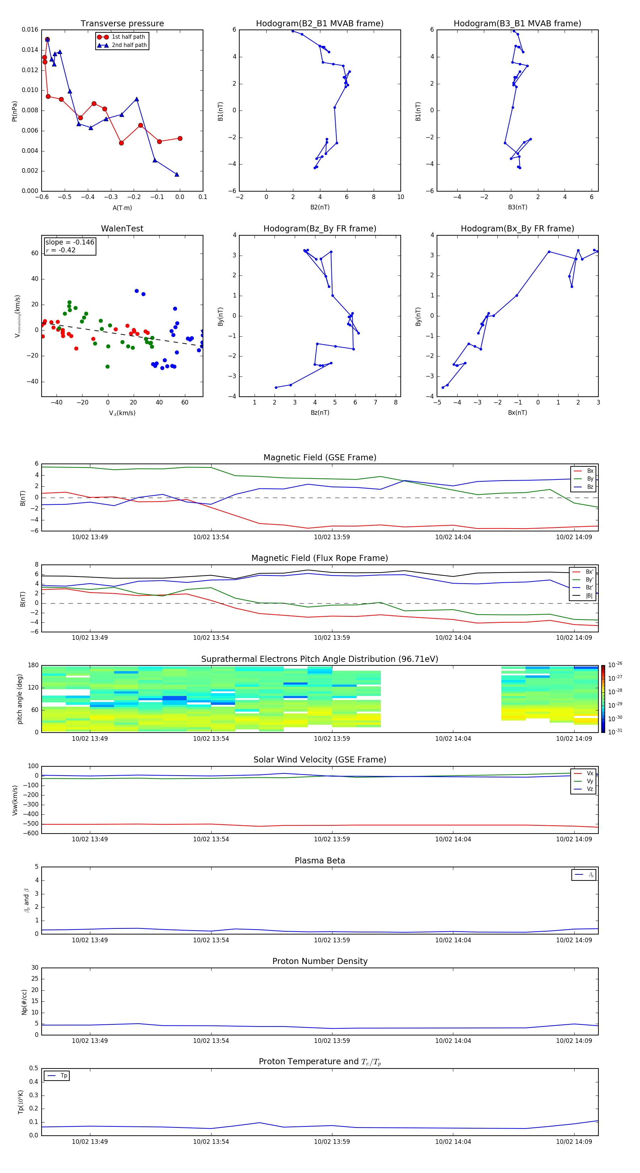Screen dimensions: 640x1173
Task: Click the "Proton Temperature and Te/Tp" title
Action: (x=320, y=1062)
